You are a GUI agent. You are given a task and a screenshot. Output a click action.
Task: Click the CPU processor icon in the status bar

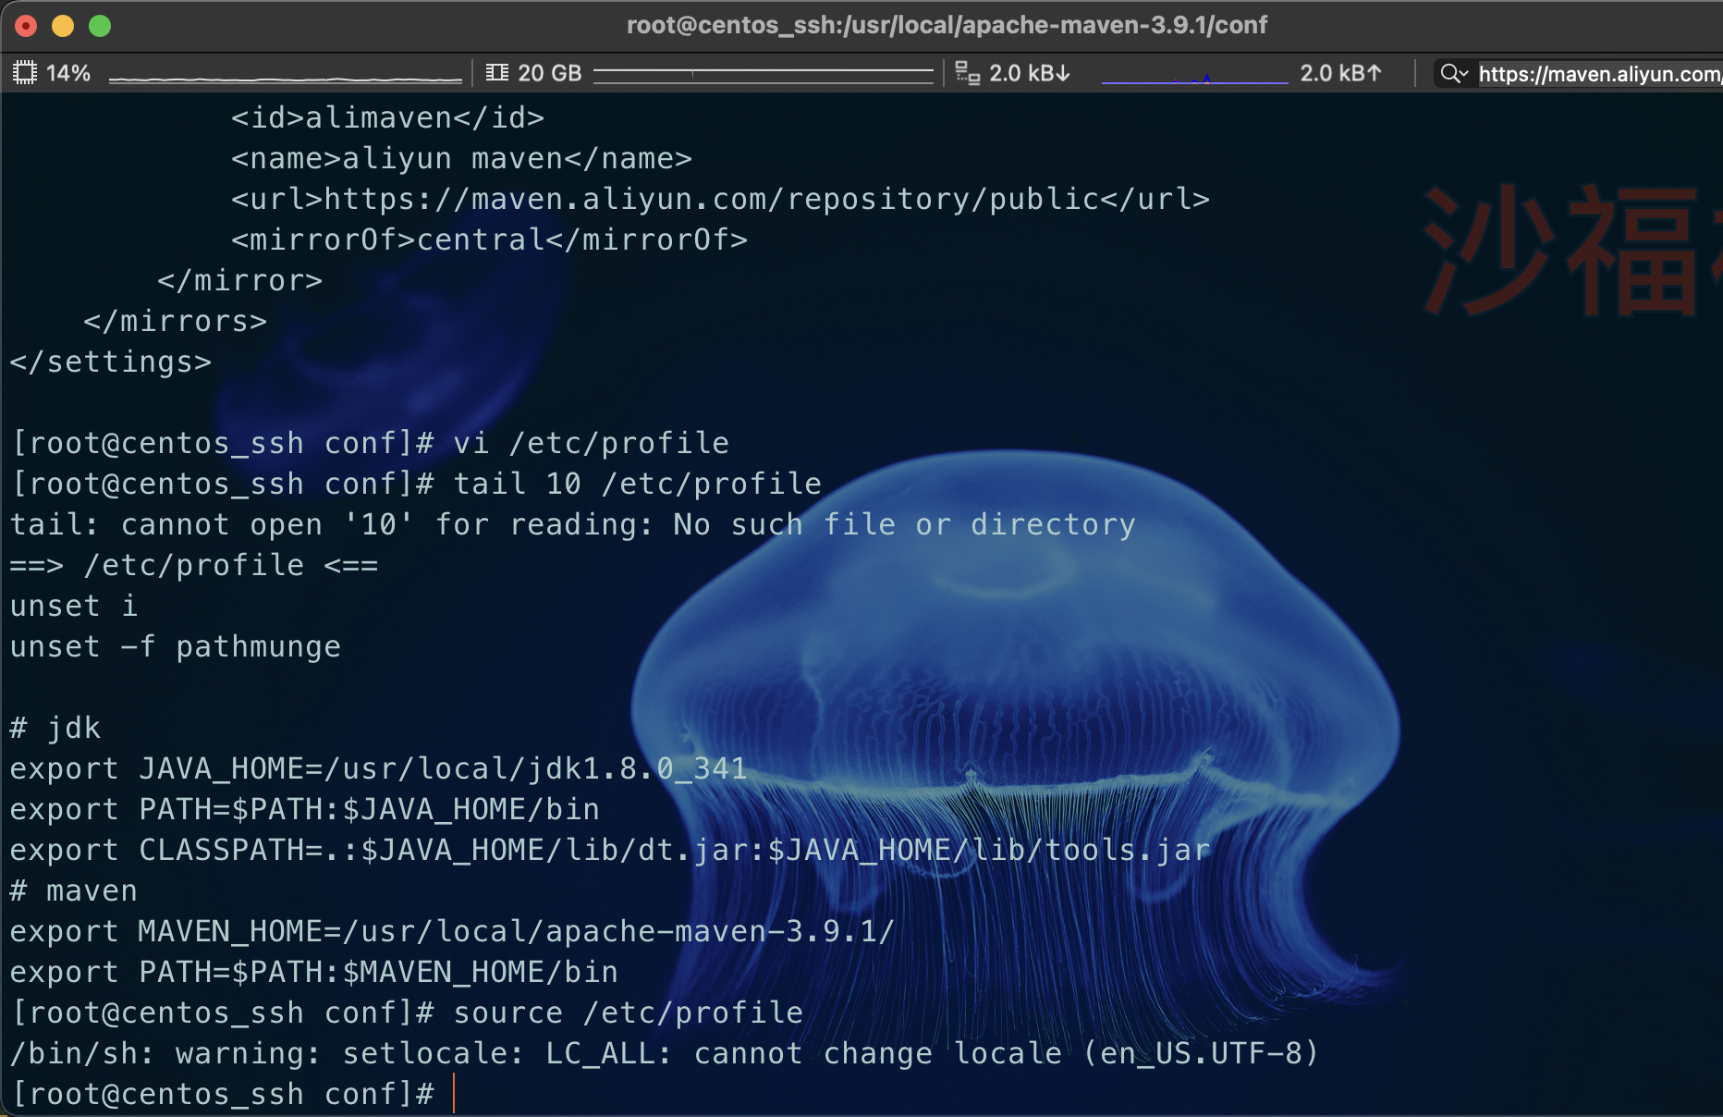25,72
